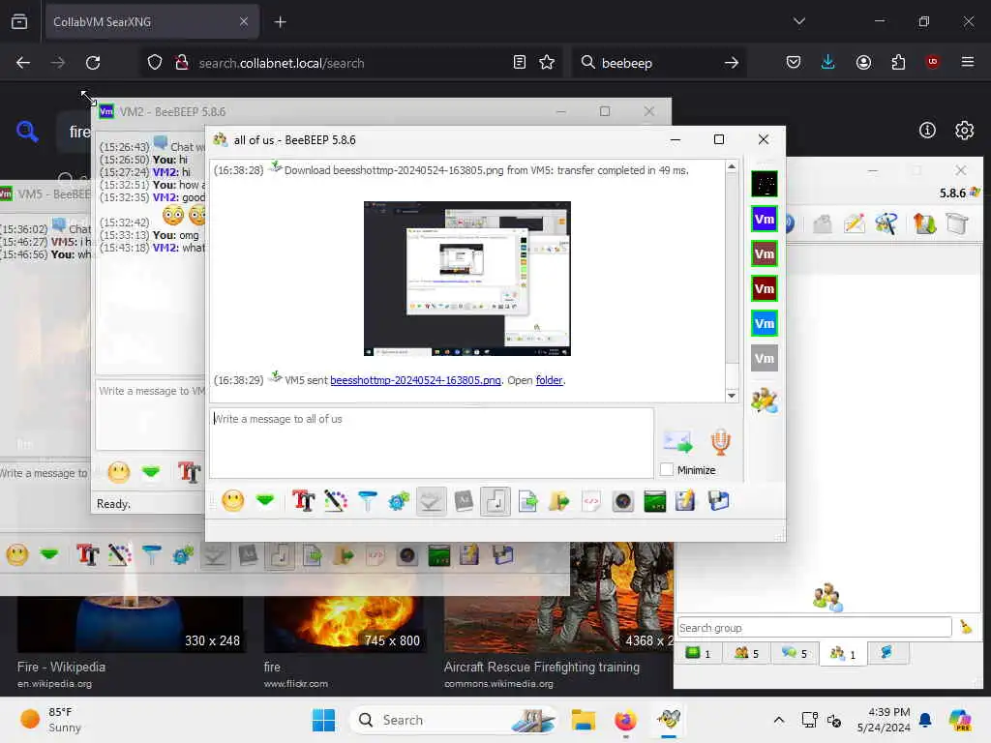This screenshot has height=743, width=991.
Task: Click BeeBEEP icon in taskbar
Action: click(x=668, y=720)
